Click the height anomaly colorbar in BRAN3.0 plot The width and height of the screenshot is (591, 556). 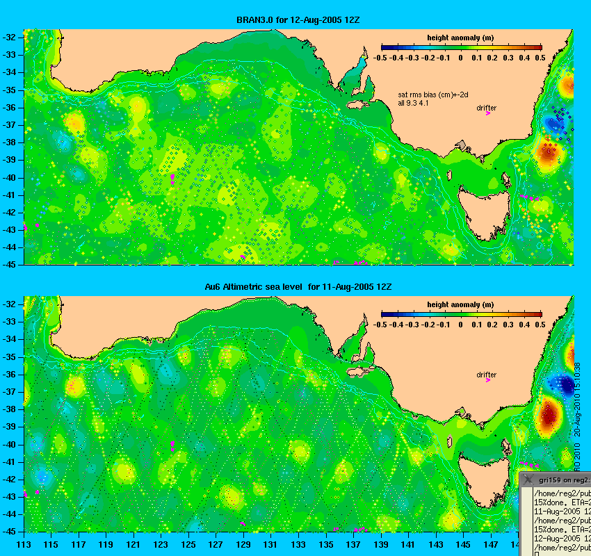(462, 47)
